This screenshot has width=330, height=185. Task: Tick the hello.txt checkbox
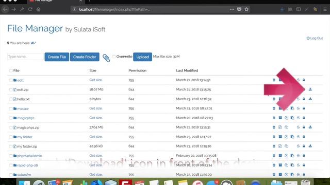click(11, 99)
